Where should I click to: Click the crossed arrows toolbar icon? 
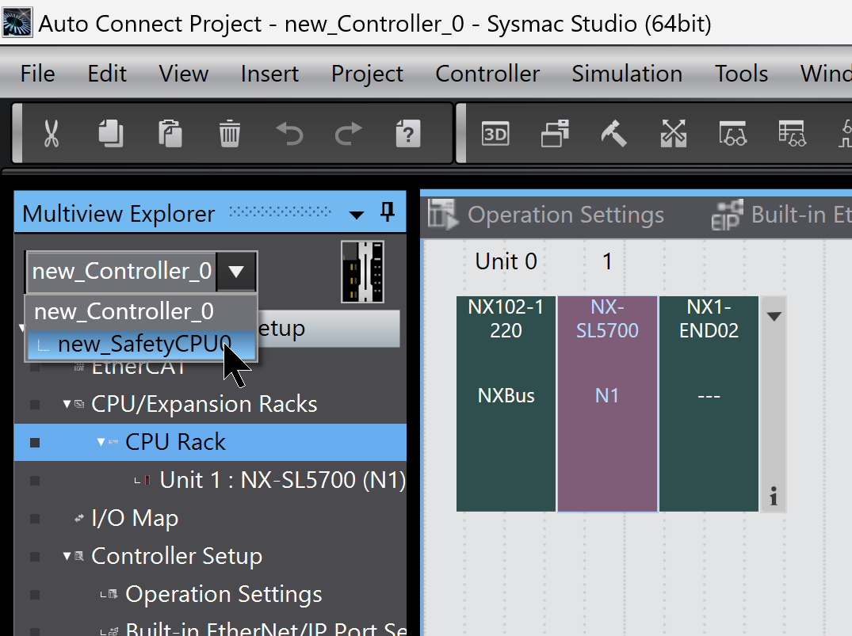tap(673, 134)
